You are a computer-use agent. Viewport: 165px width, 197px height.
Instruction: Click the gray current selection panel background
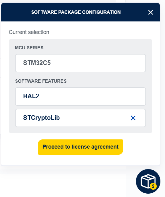pos(81,130)
